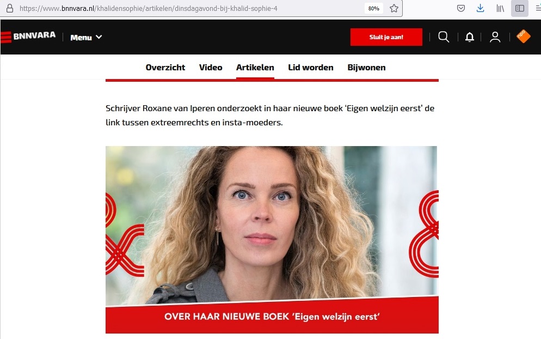541x339 pixels.
Task: Open the user account profile icon
Action: point(495,37)
